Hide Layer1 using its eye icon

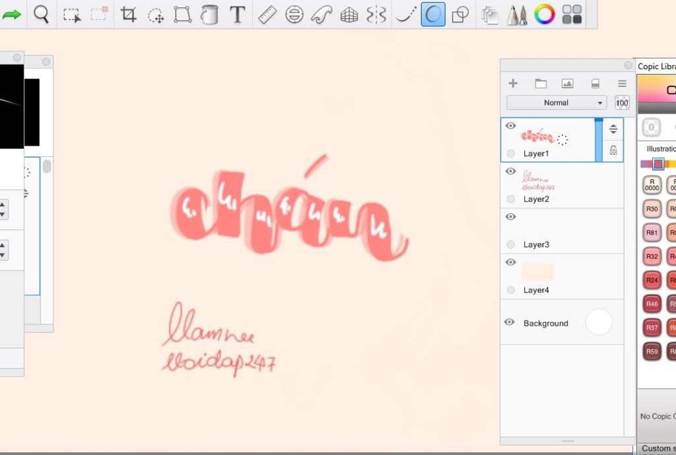pos(510,126)
